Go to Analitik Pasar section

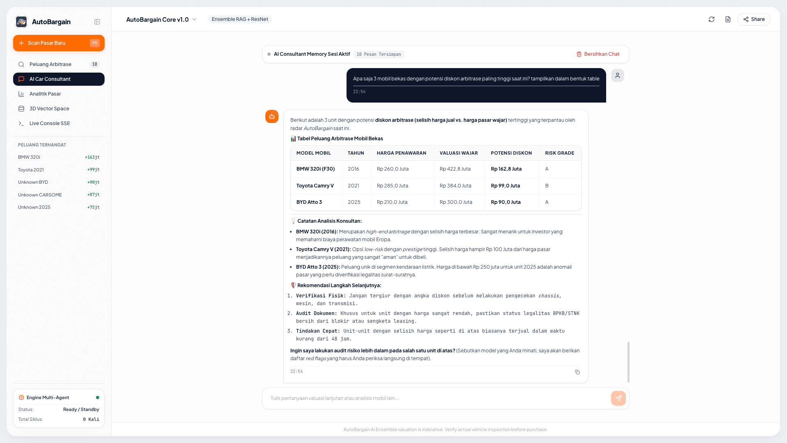(59, 94)
